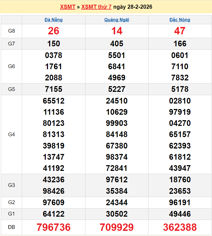
Task: Click the G1 number 30502
Action: click(117, 214)
